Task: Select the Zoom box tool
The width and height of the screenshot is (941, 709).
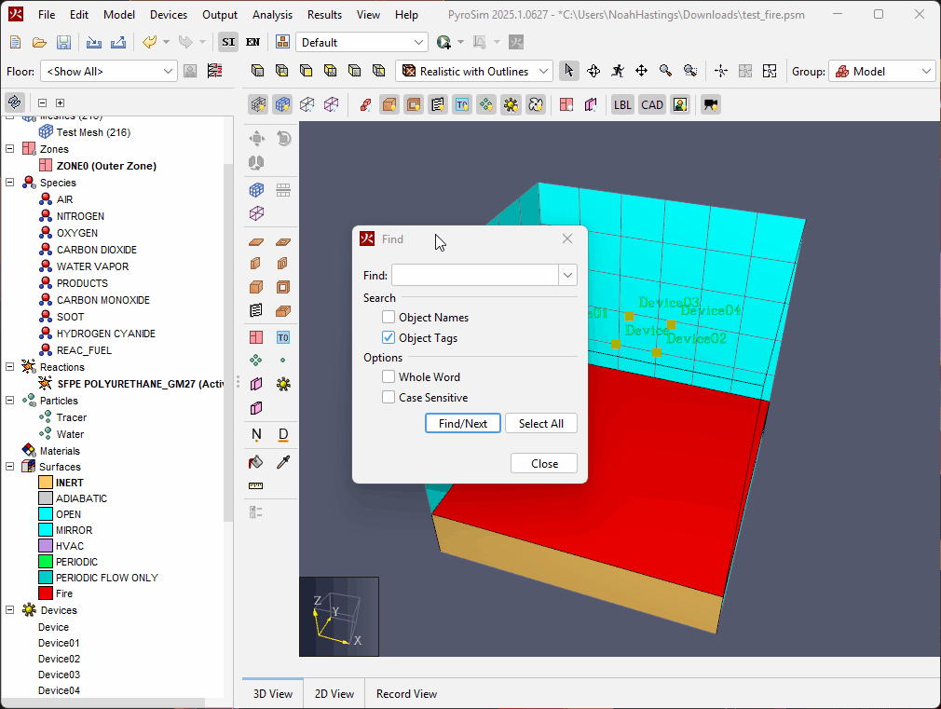Action: click(690, 71)
